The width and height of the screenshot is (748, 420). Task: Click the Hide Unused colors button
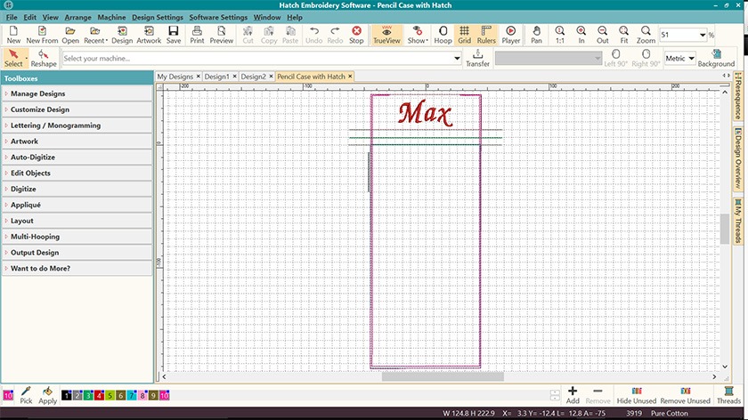(636, 395)
